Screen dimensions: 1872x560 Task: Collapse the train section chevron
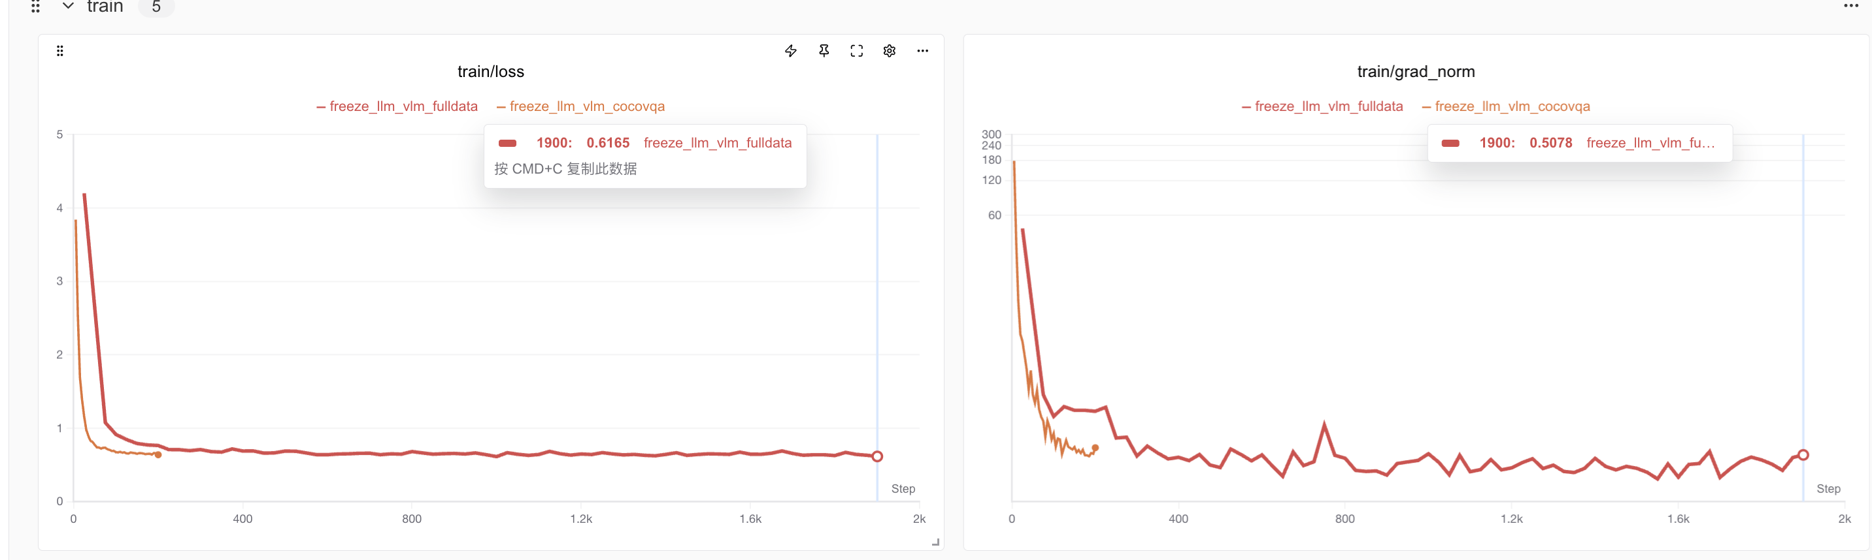(69, 7)
